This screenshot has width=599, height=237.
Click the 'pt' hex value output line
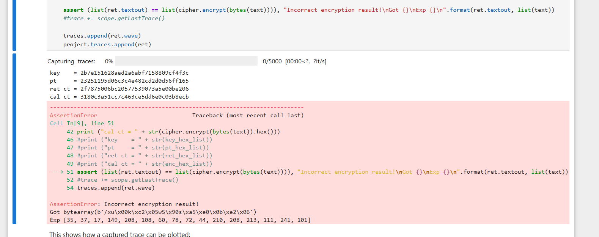coord(119,81)
